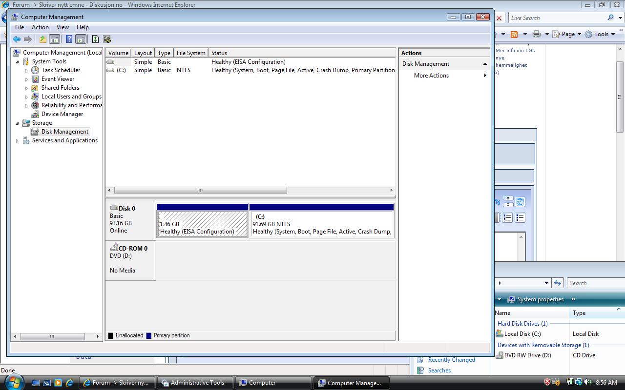Click the Recently Changed link
Viewport: 625px width, 390px height.
click(x=451, y=360)
